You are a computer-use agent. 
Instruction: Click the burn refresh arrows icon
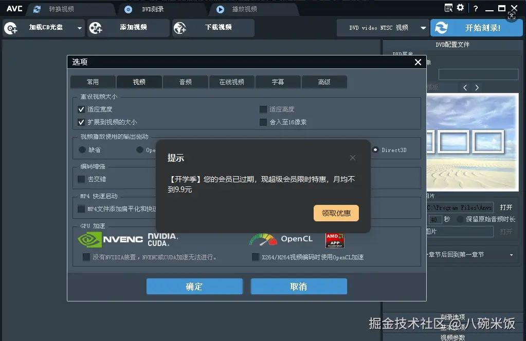[x=442, y=27]
